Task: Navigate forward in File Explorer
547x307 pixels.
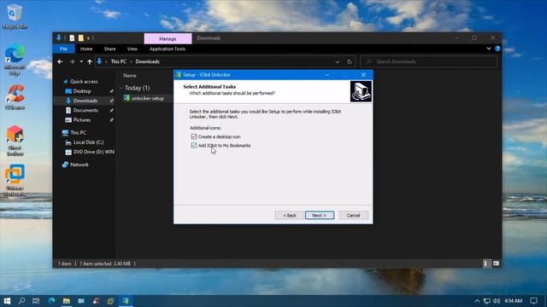Action: coord(72,61)
